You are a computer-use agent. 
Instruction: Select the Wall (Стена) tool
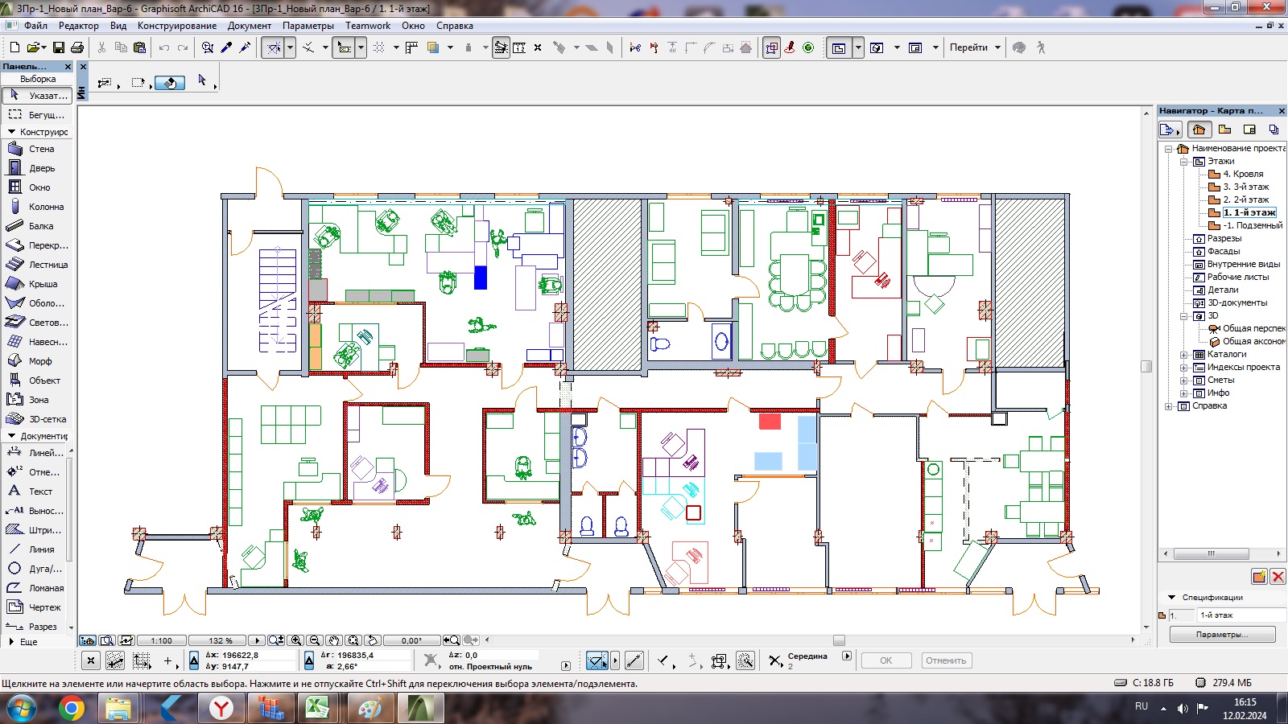(37, 149)
